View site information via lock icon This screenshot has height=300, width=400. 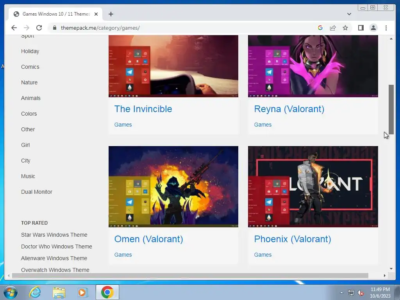tap(55, 28)
